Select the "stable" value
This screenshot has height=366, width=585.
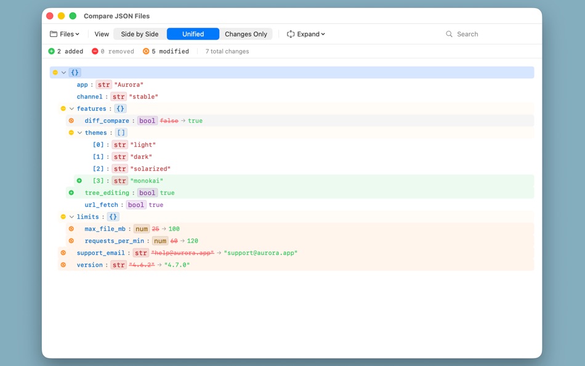tap(143, 97)
